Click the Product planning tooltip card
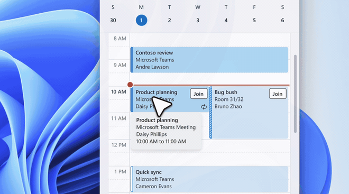349x194 pixels. [166, 131]
